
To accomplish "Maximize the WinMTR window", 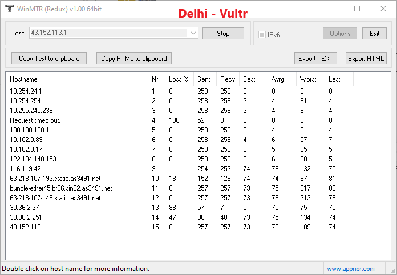I will [x=357, y=9].
